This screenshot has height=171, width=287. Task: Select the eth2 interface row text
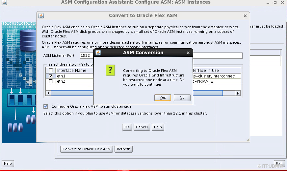click(61, 81)
